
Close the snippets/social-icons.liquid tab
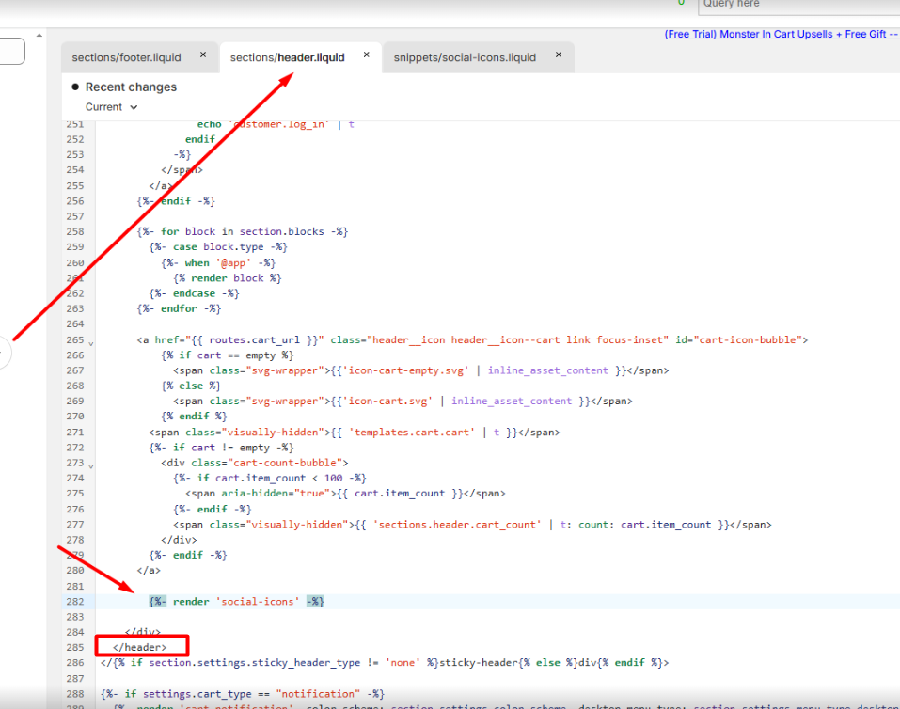pyautogui.click(x=559, y=55)
